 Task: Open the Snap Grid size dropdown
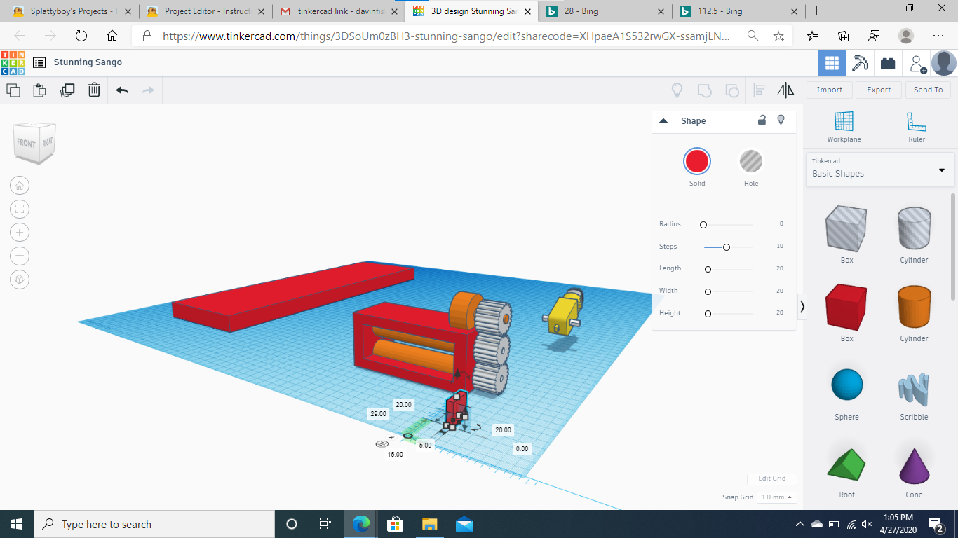click(x=777, y=497)
